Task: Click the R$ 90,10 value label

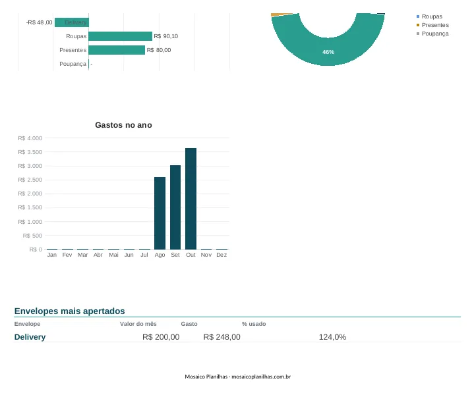Action: point(165,36)
